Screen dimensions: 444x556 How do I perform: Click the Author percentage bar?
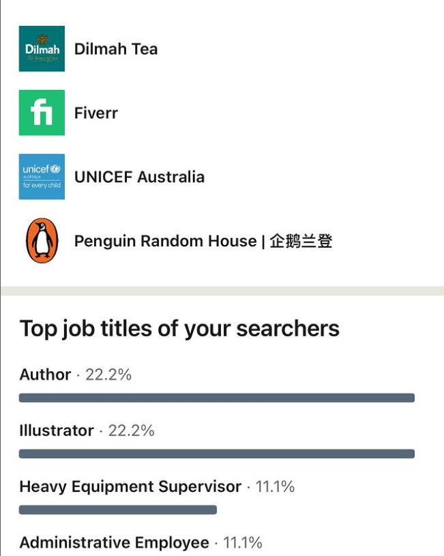click(x=216, y=398)
